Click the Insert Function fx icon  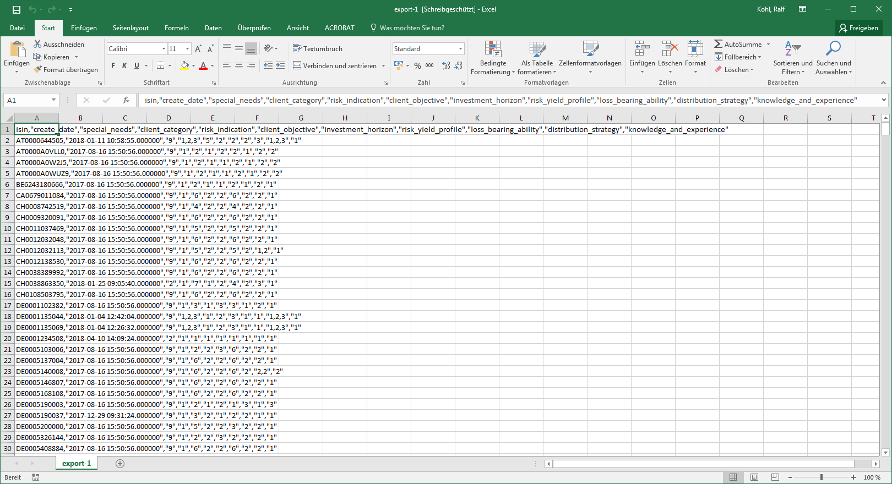126,100
